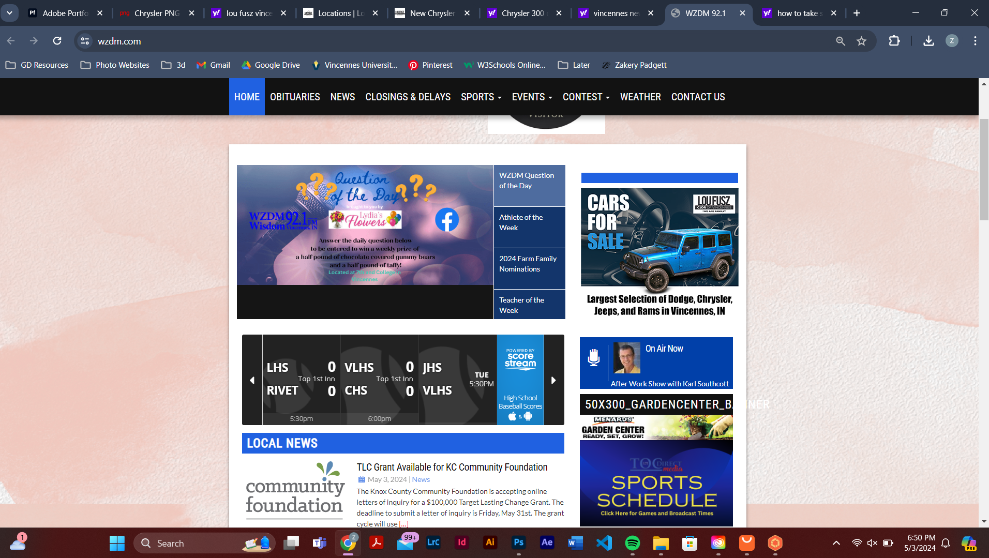Go to previous scores with left arrow
The width and height of the screenshot is (989, 558).
tap(252, 380)
